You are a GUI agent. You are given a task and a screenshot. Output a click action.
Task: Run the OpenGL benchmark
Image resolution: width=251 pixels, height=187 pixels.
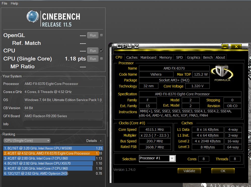tap(93, 35)
